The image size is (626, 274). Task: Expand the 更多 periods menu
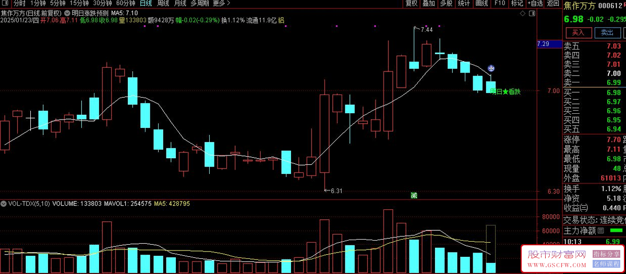pos(222,3)
